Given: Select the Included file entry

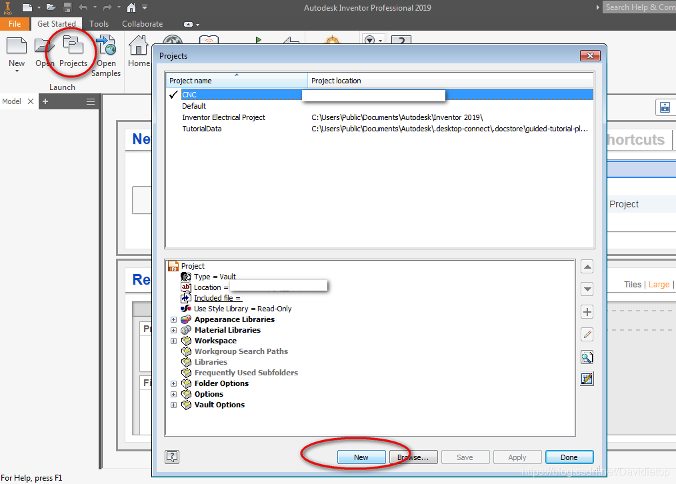Looking at the screenshot, I should (x=218, y=298).
